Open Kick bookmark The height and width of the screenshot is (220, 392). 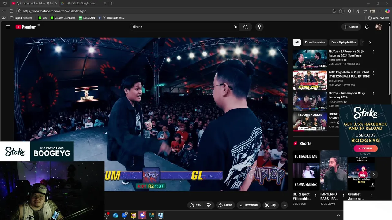43,18
